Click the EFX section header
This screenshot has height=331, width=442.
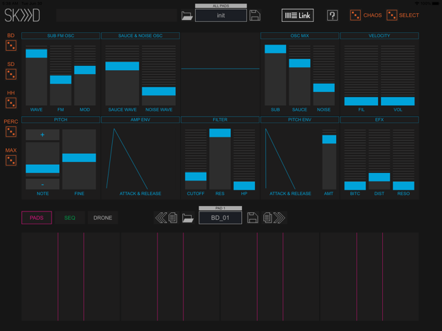click(379, 119)
